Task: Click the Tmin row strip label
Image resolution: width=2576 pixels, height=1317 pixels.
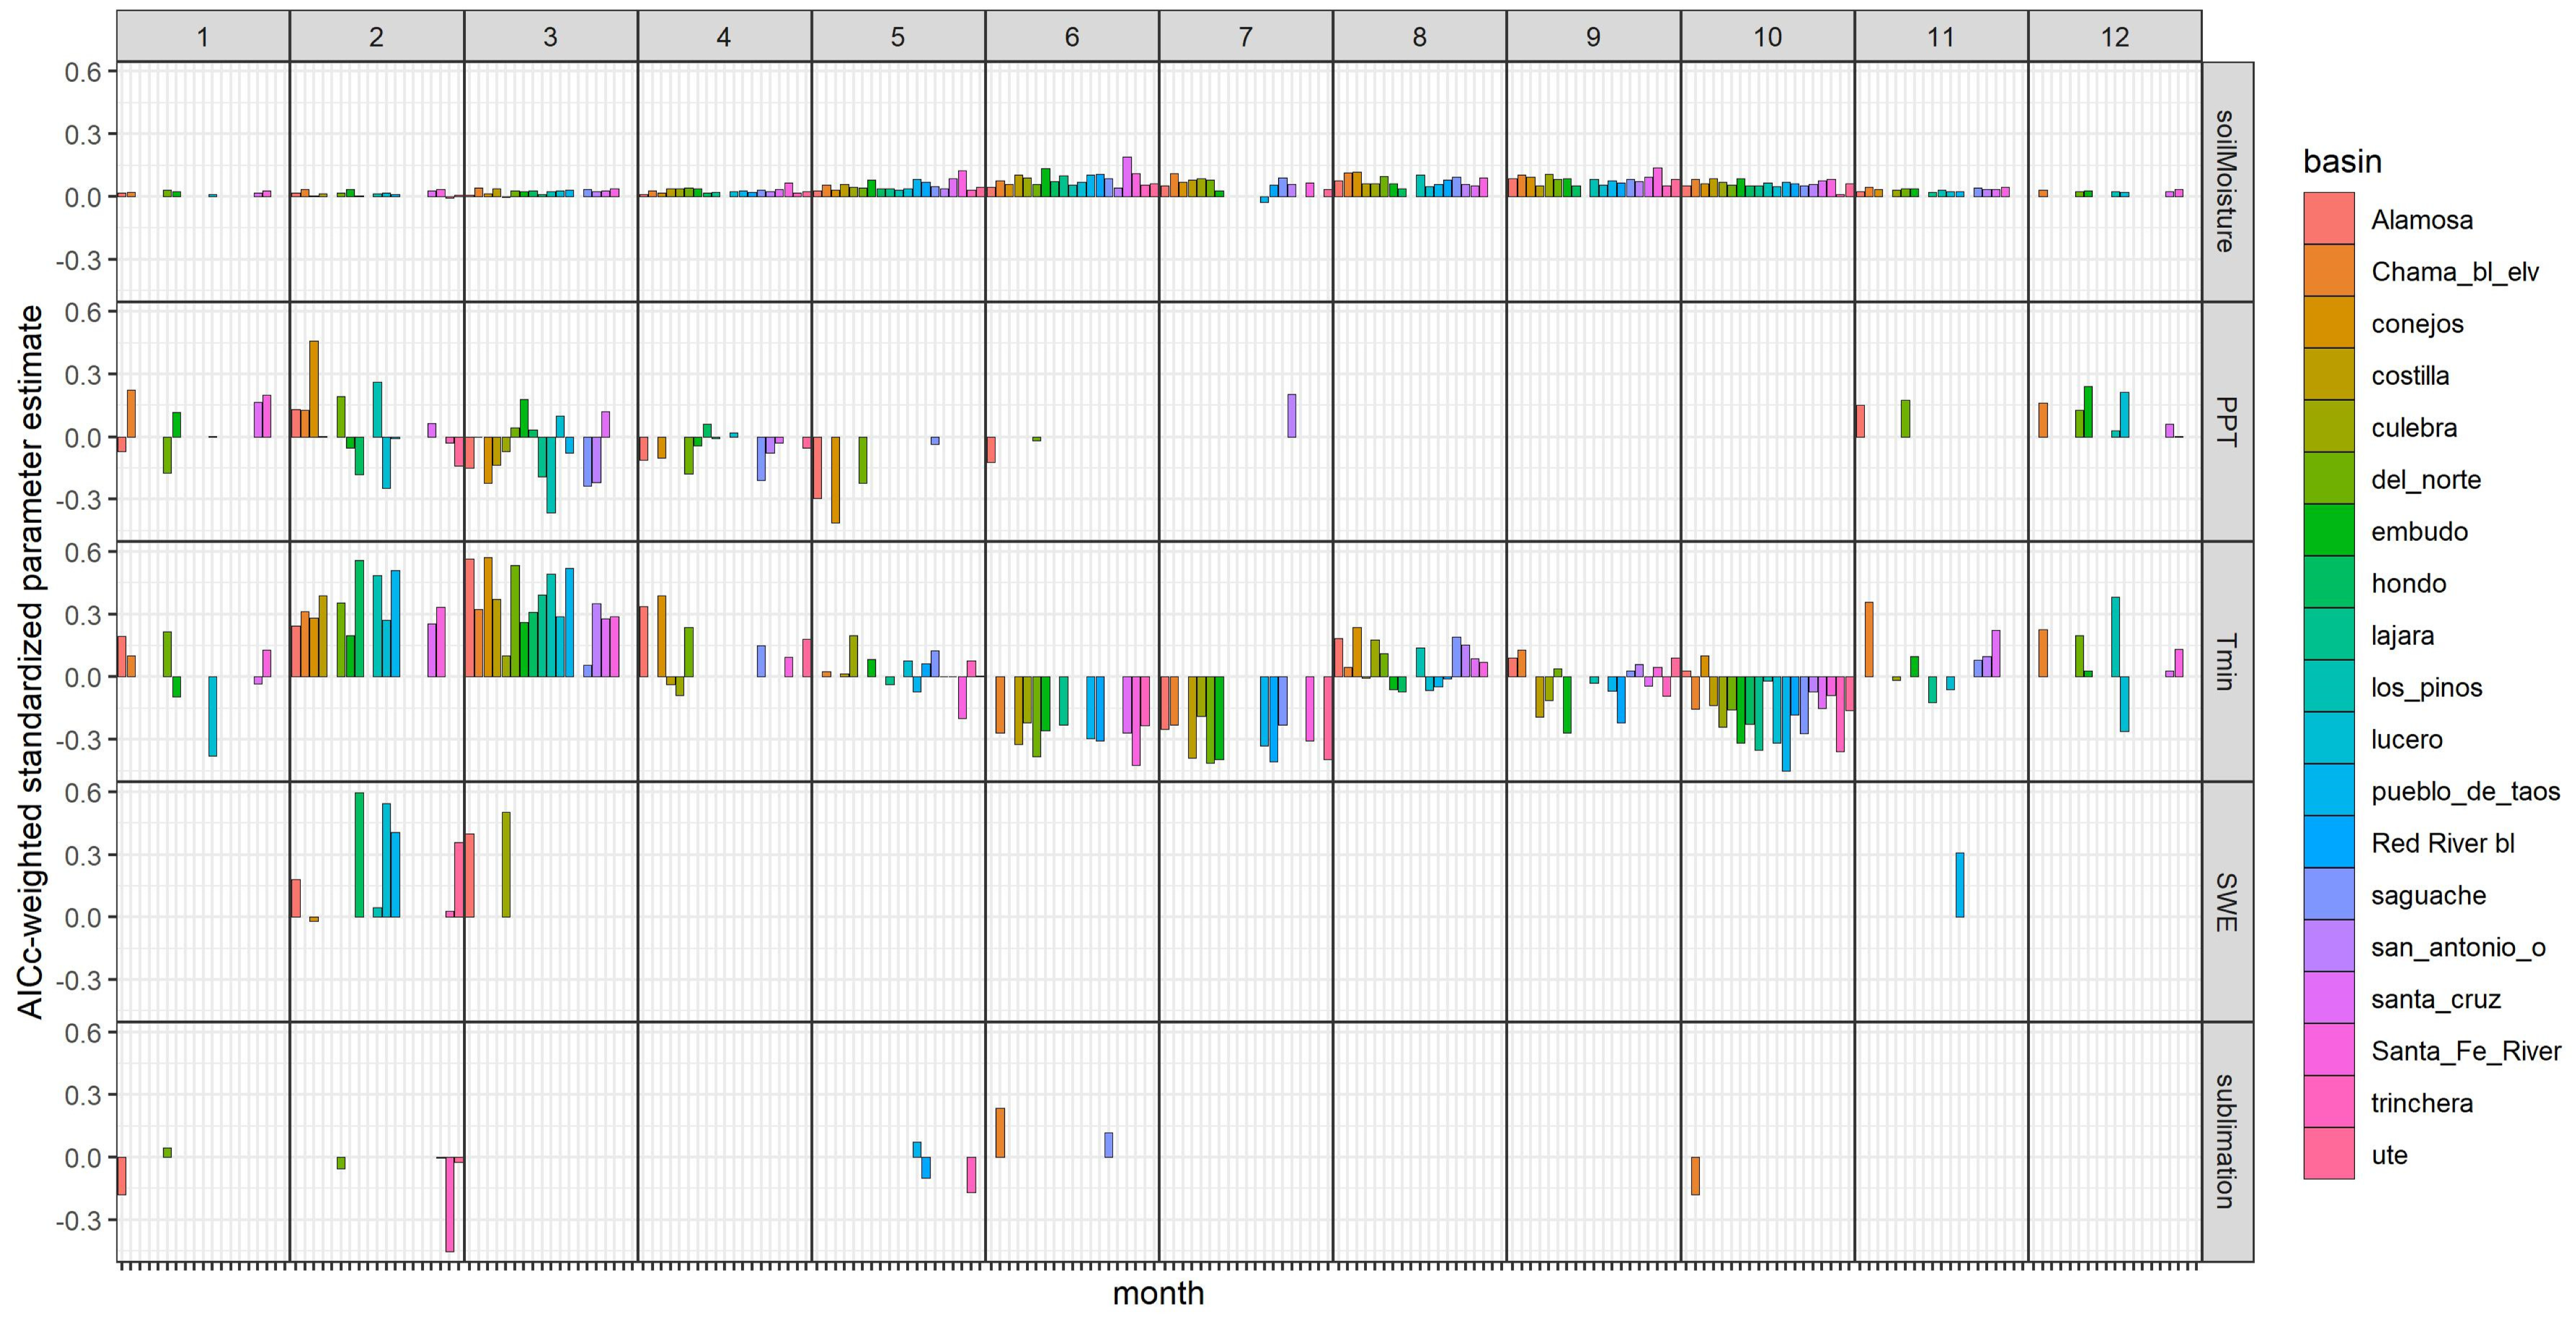Action: 2227,661
